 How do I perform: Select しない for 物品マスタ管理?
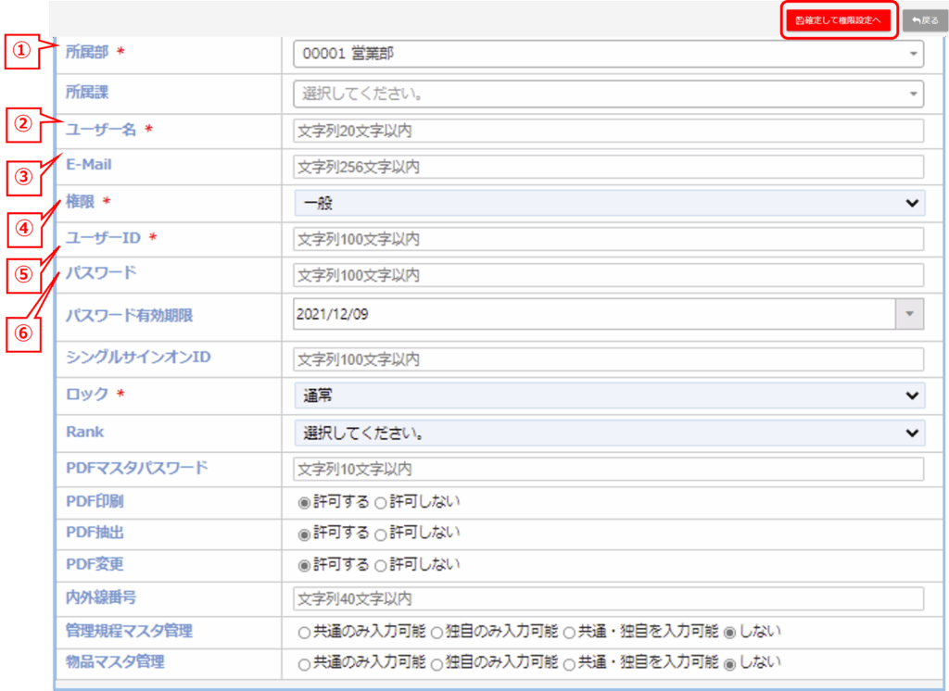point(729,664)
